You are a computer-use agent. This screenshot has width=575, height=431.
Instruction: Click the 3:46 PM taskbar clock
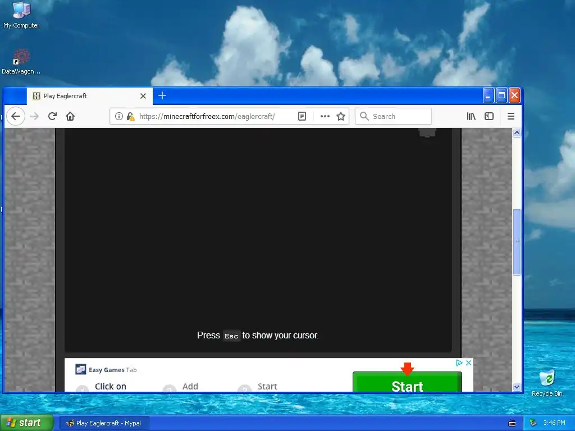click(554, 423)
